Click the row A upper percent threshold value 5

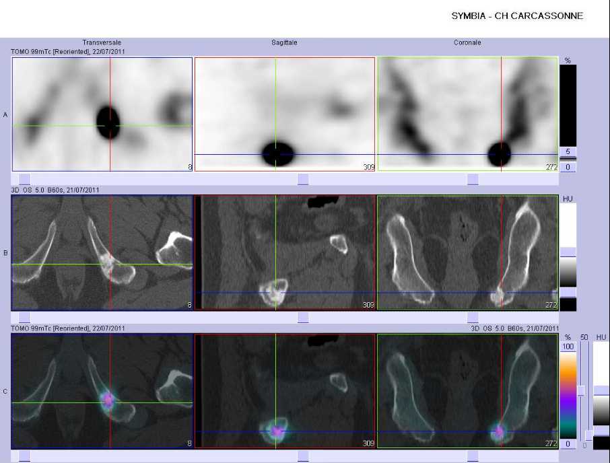568,151
